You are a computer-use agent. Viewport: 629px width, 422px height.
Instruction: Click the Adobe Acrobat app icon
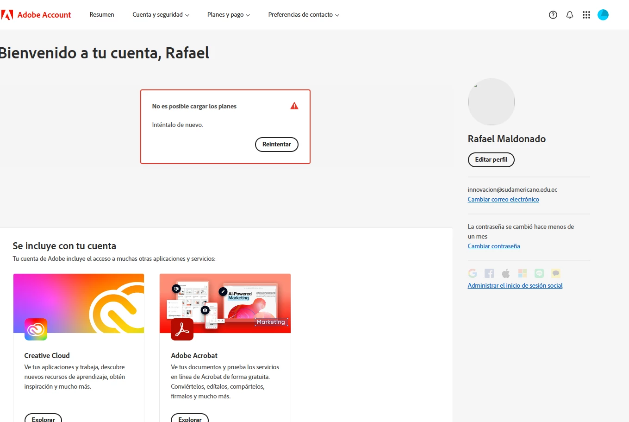click(182, 329)
